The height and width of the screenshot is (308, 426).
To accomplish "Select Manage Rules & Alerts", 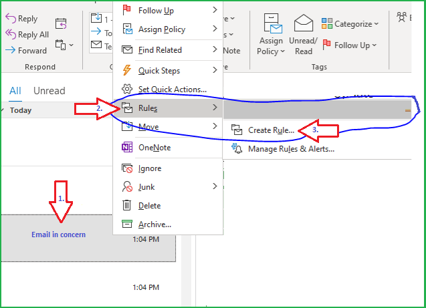I will [317, 149].
